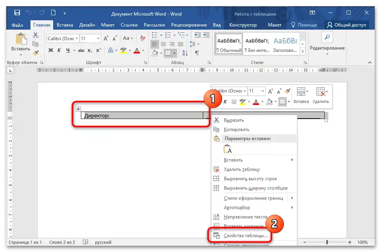Toggle align right in ribbon
This screenshot has width=381, height=252.
tap(172, 44)
